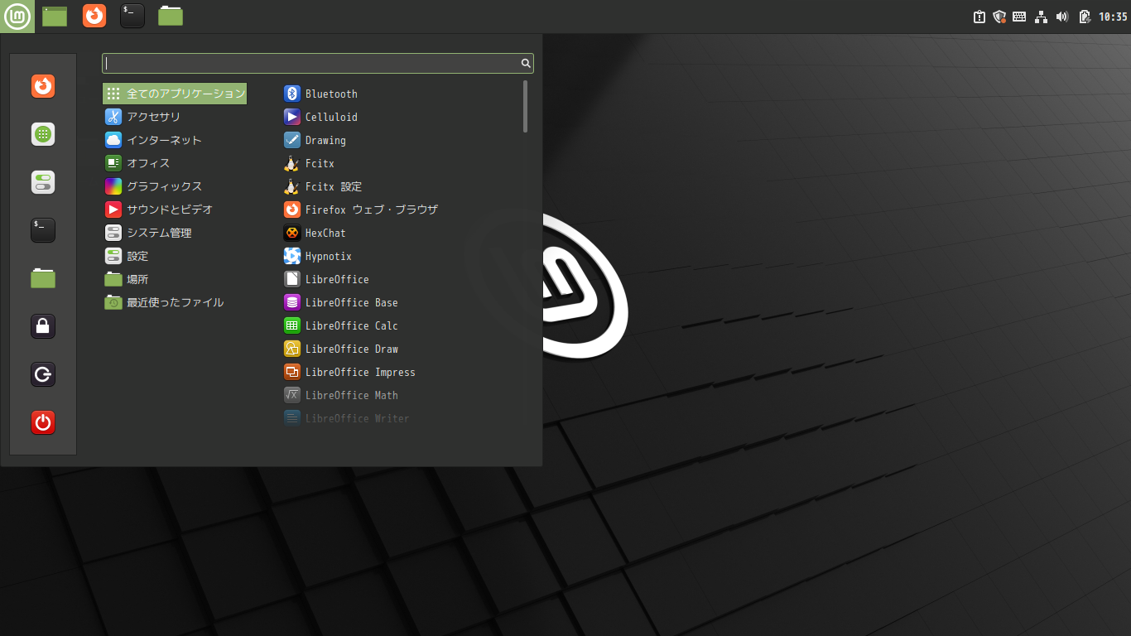Open Firefox from the top panel
Viewport: 1131px width, 636px height.
pyautogui.click(x=94, y=16)
